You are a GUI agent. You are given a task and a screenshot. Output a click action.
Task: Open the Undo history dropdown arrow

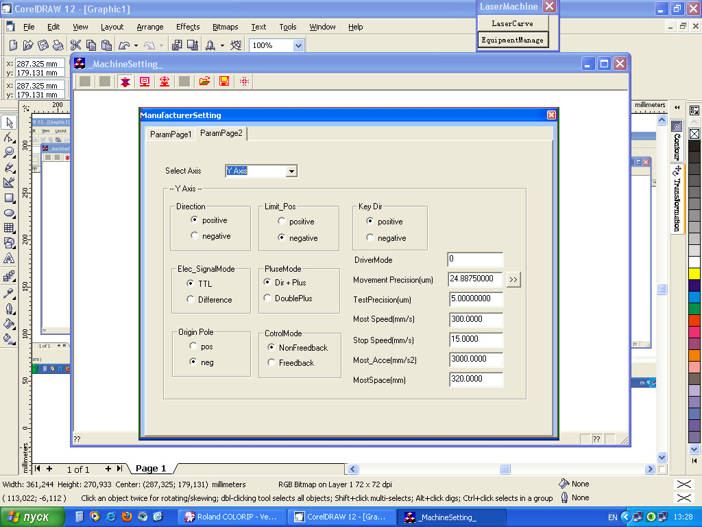(x=136, y=46)
